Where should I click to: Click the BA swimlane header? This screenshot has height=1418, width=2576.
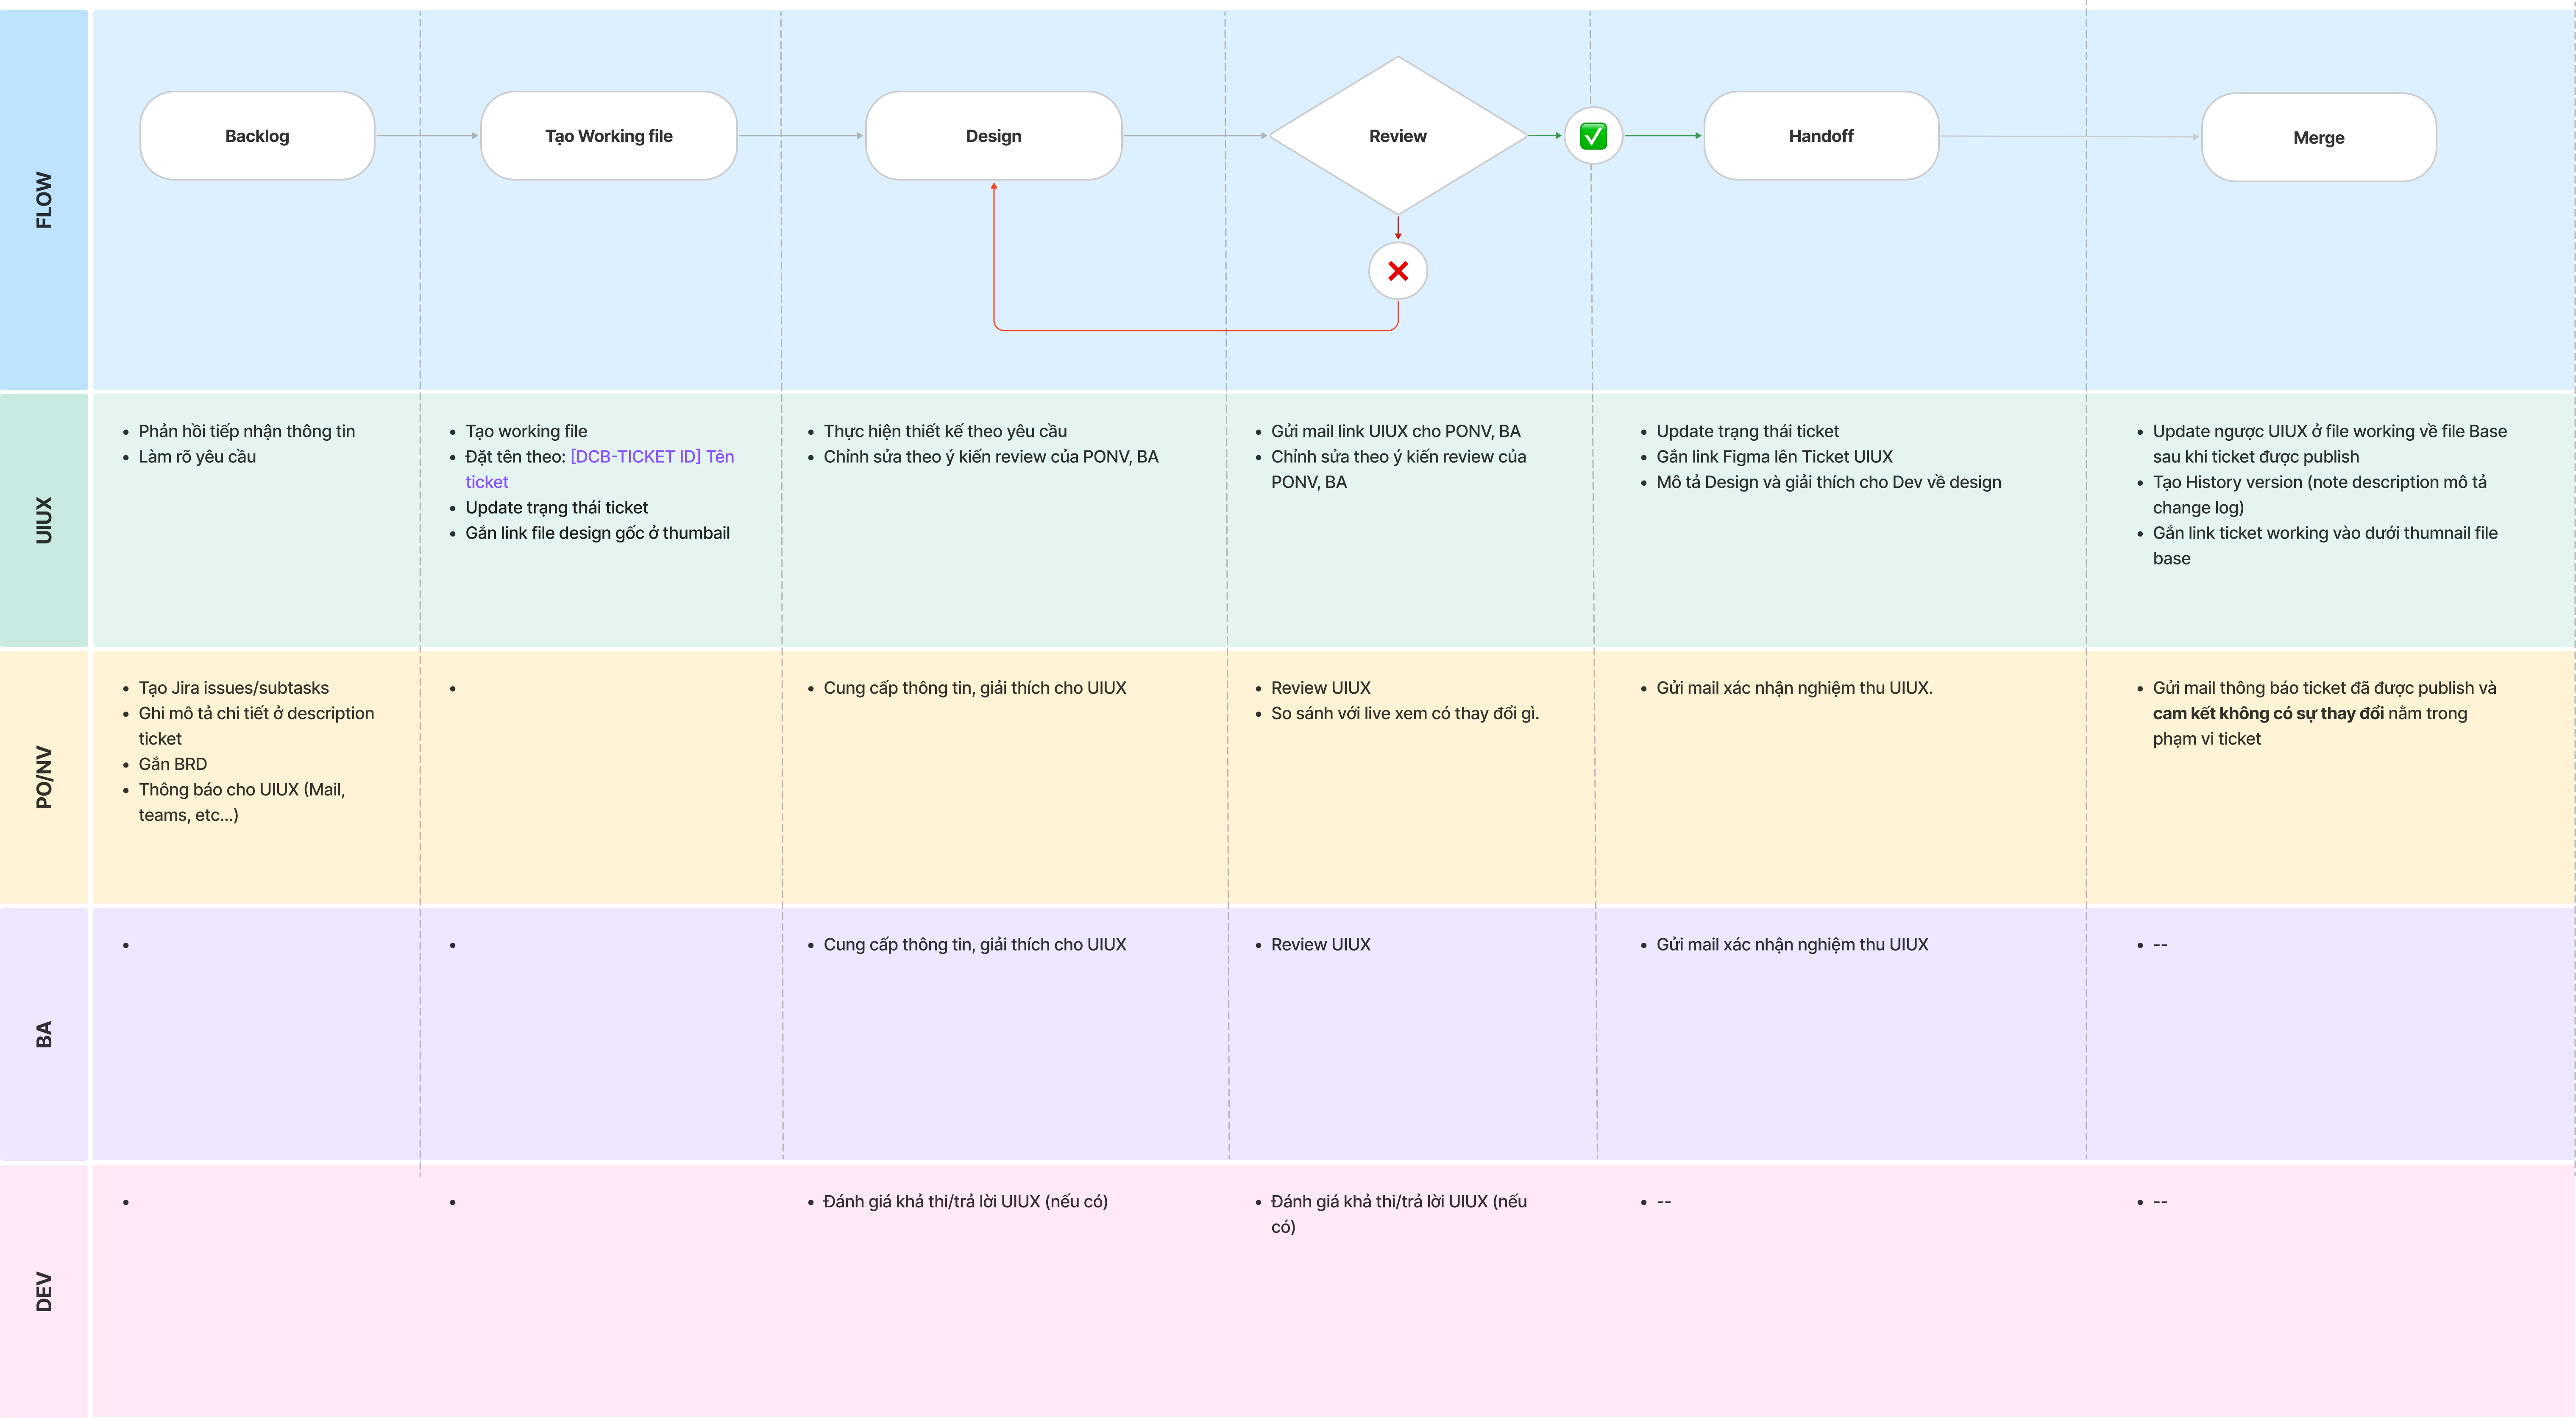click(x=44, y=1034)
